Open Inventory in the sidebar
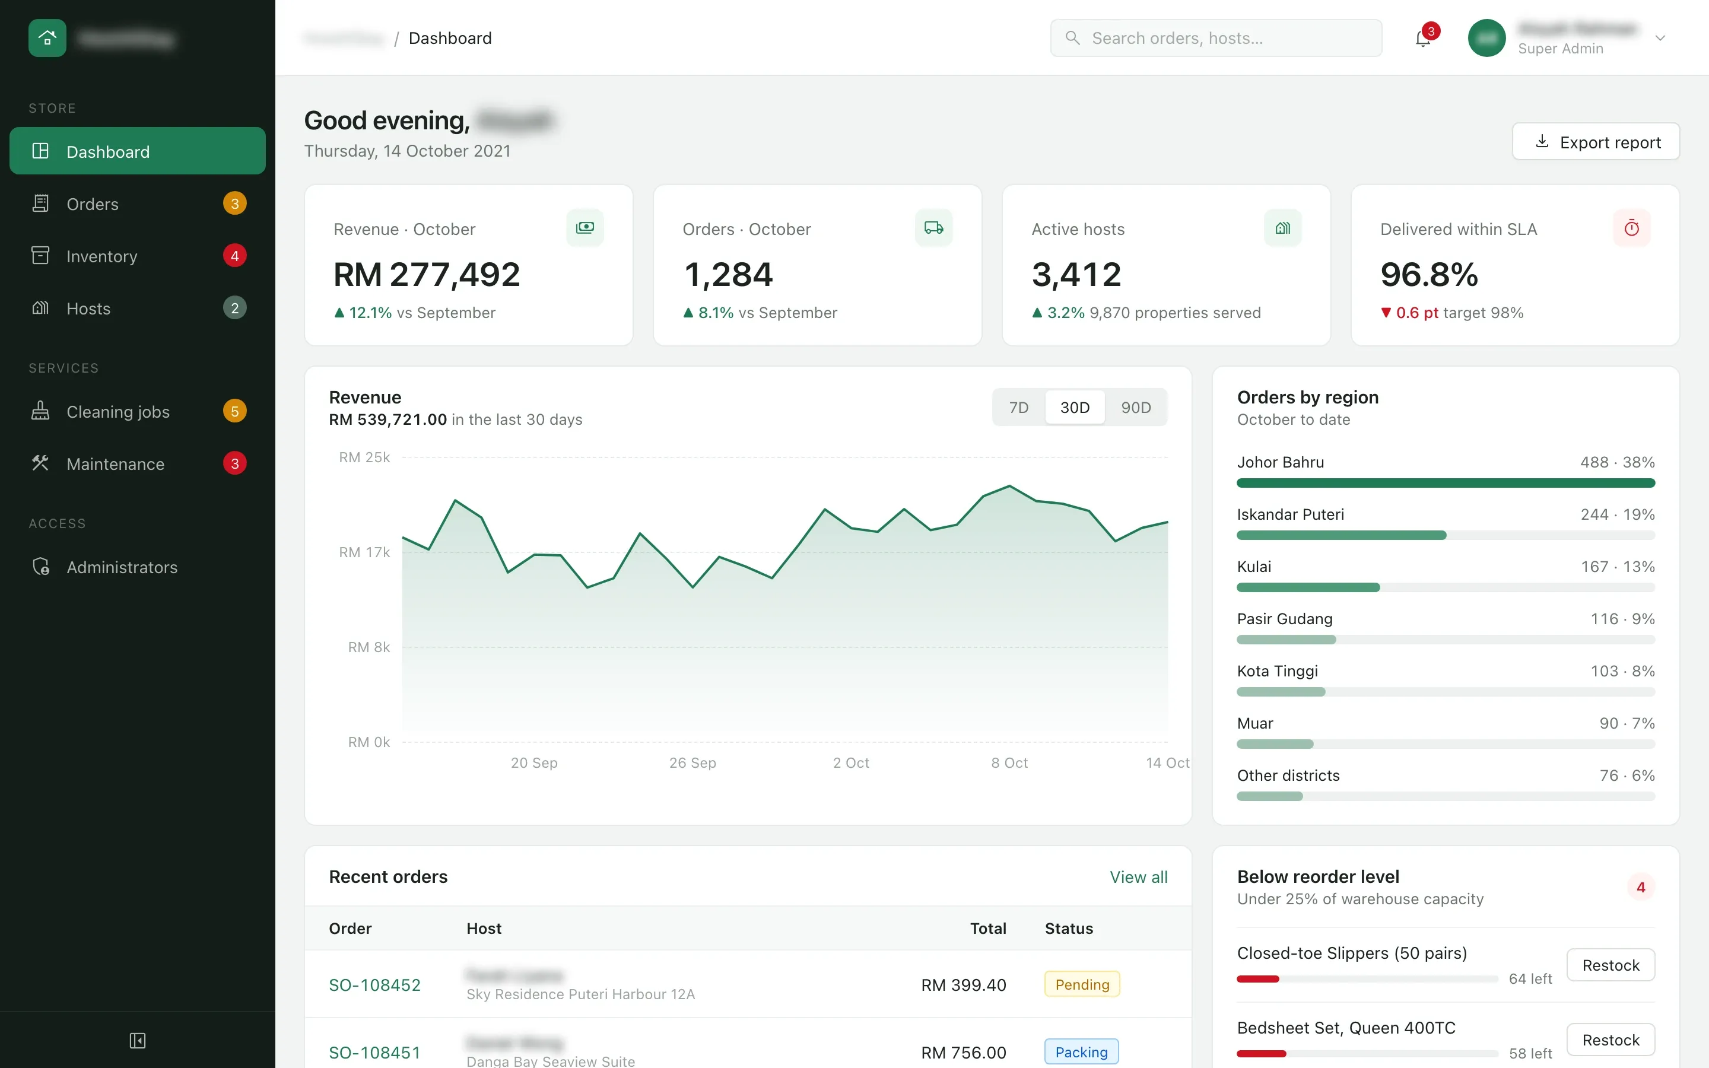The height and width of the screenshot is (1068, 1709). click(x=138, y=256)
